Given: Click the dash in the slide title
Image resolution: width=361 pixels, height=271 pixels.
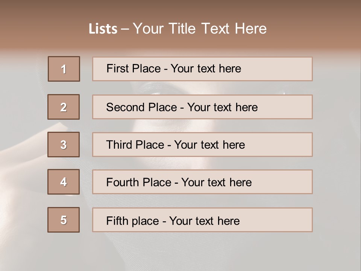Looking at the screenshot, I should click(x=125, y=29).
